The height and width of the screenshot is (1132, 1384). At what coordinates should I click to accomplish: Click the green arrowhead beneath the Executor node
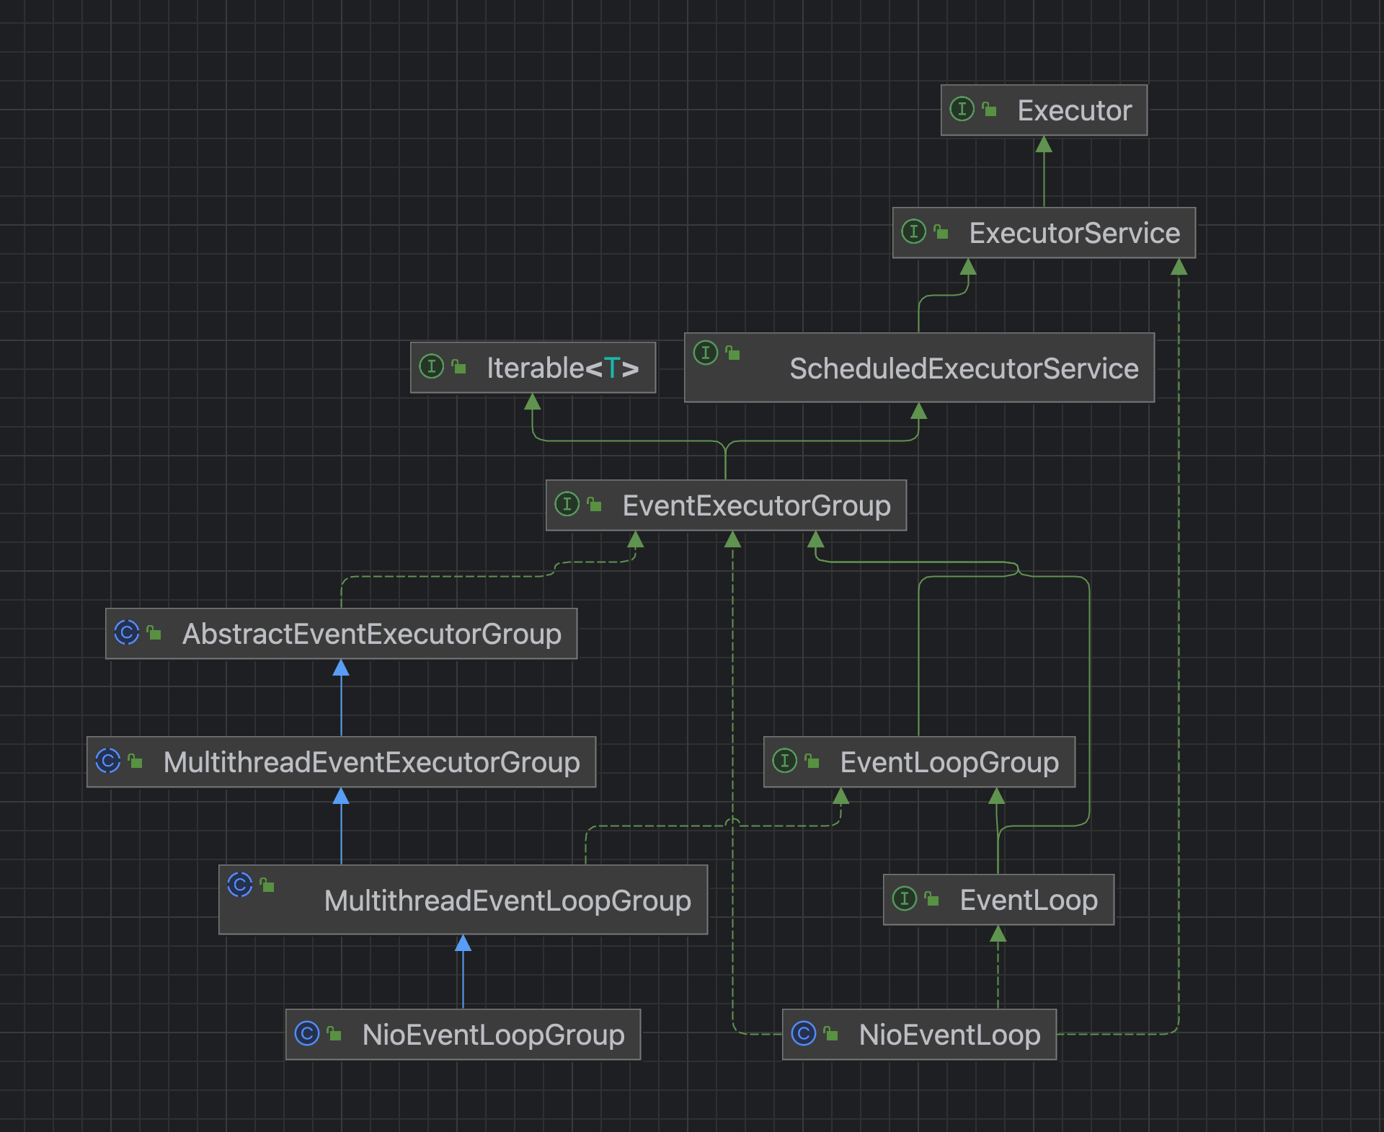point(1044,145)
